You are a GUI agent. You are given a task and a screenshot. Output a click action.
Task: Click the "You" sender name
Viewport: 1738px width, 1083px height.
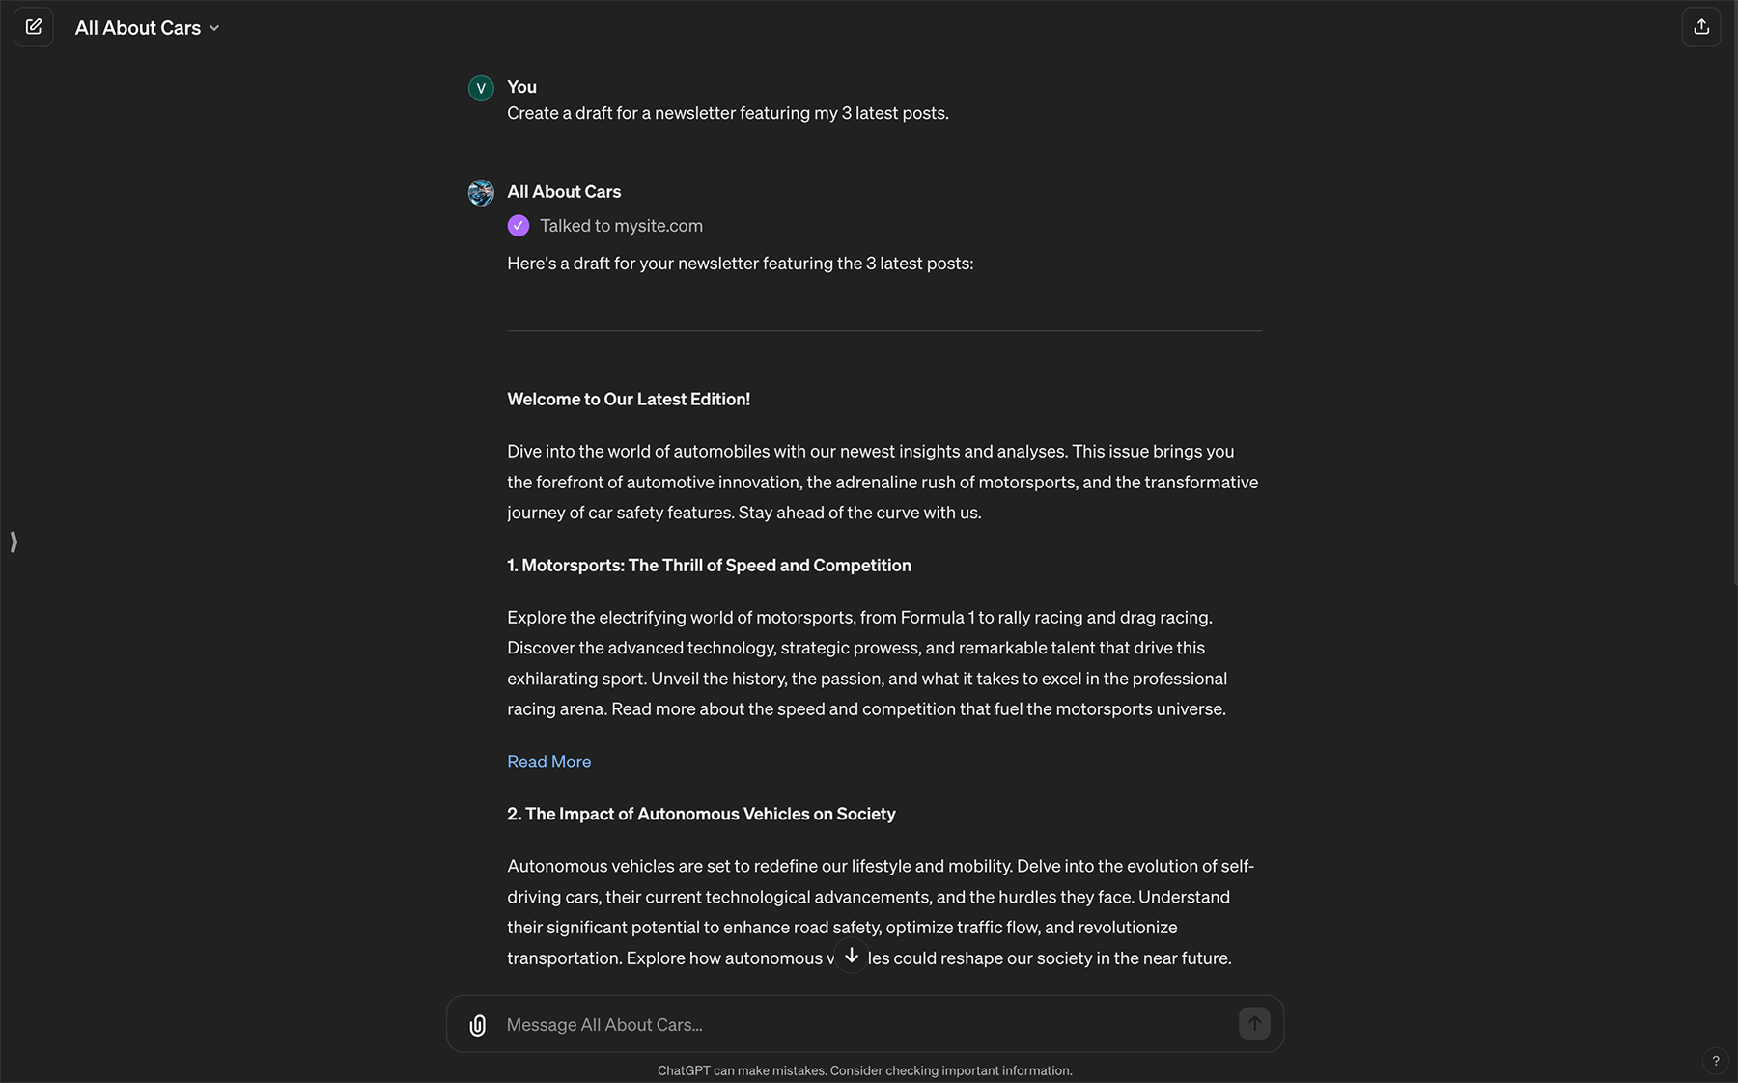click(521, 87)
